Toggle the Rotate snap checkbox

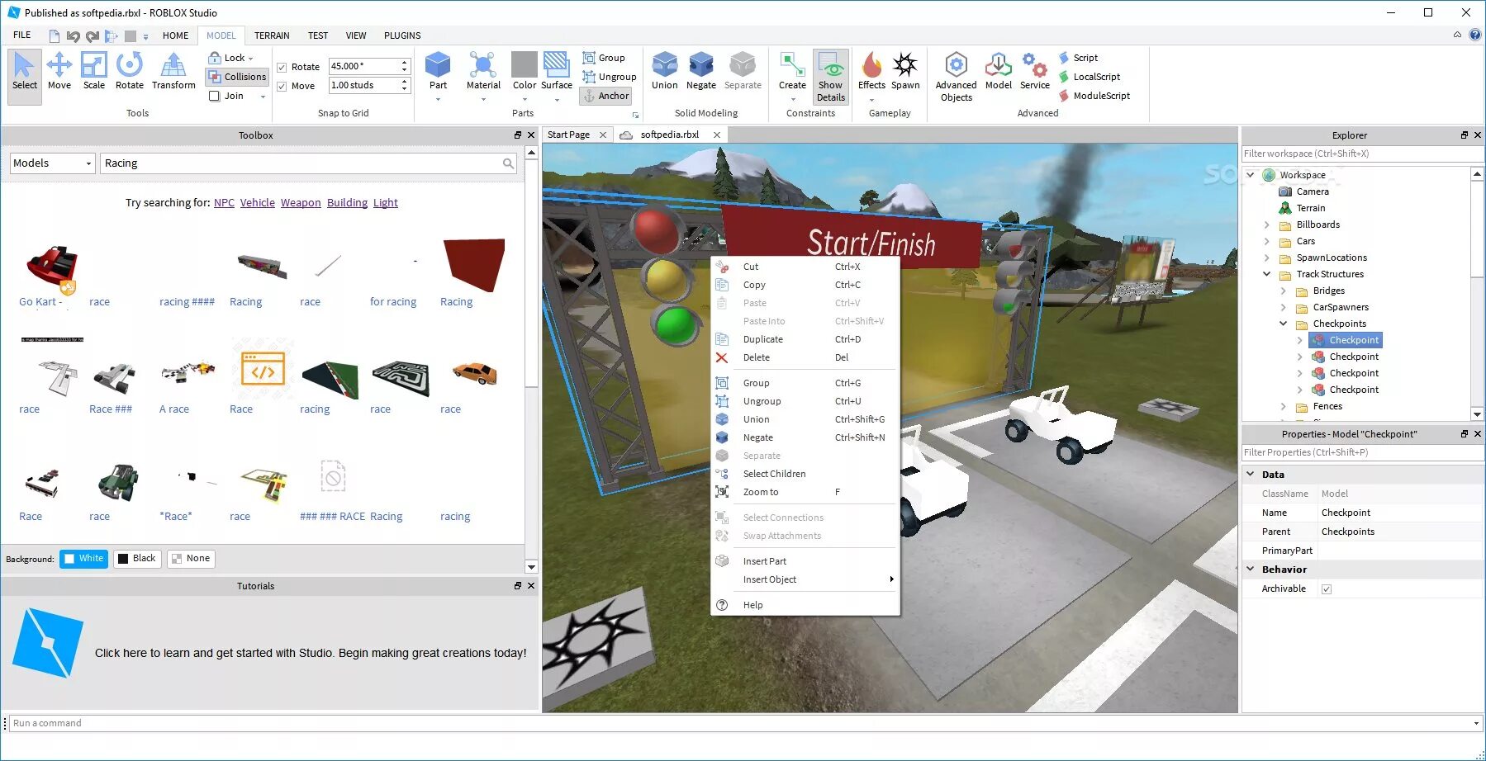coord(282,67)
